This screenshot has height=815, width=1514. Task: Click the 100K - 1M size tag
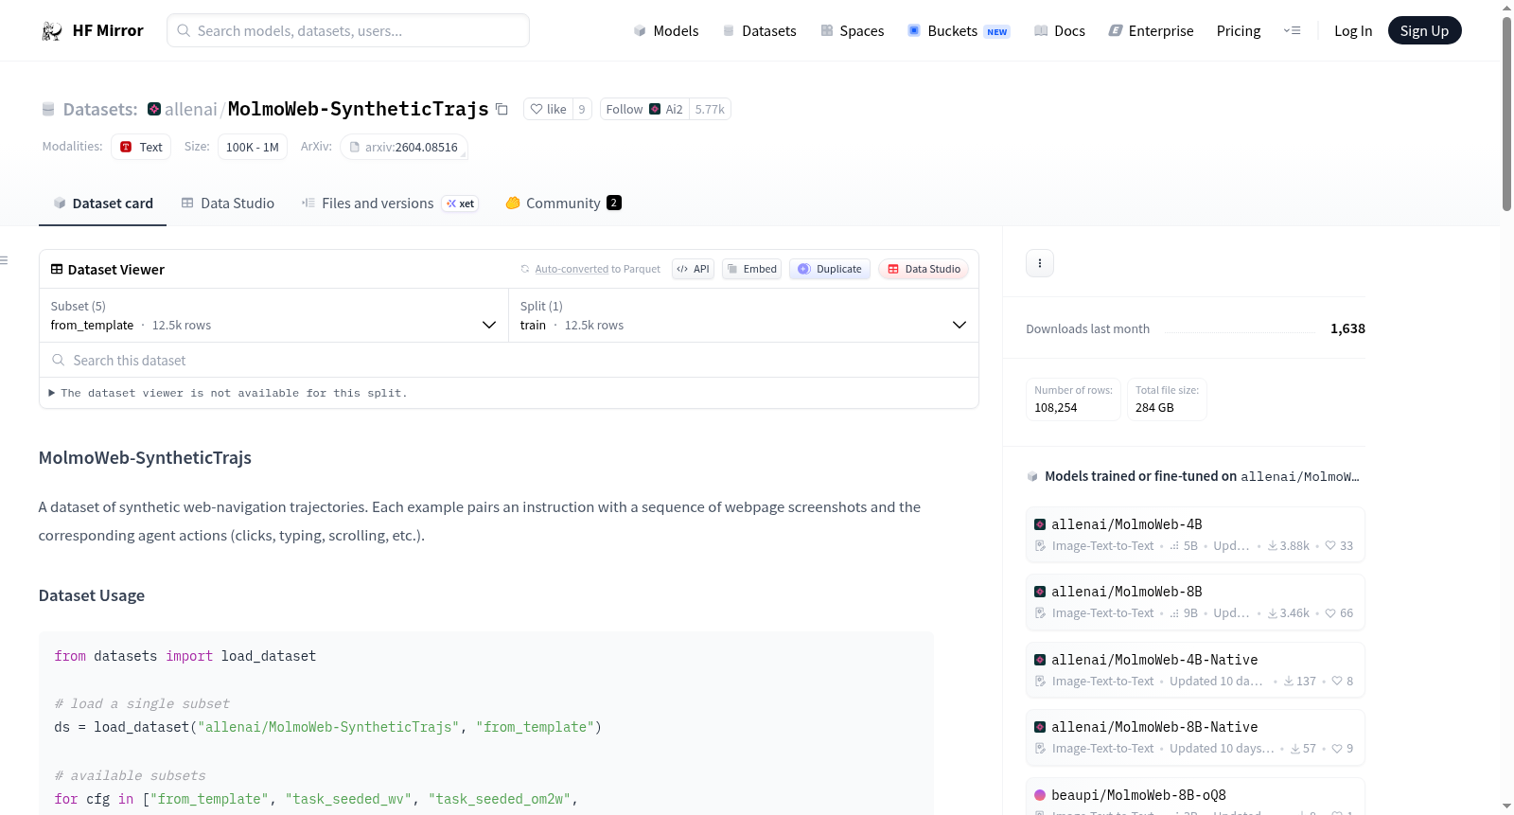click(253, 147)
